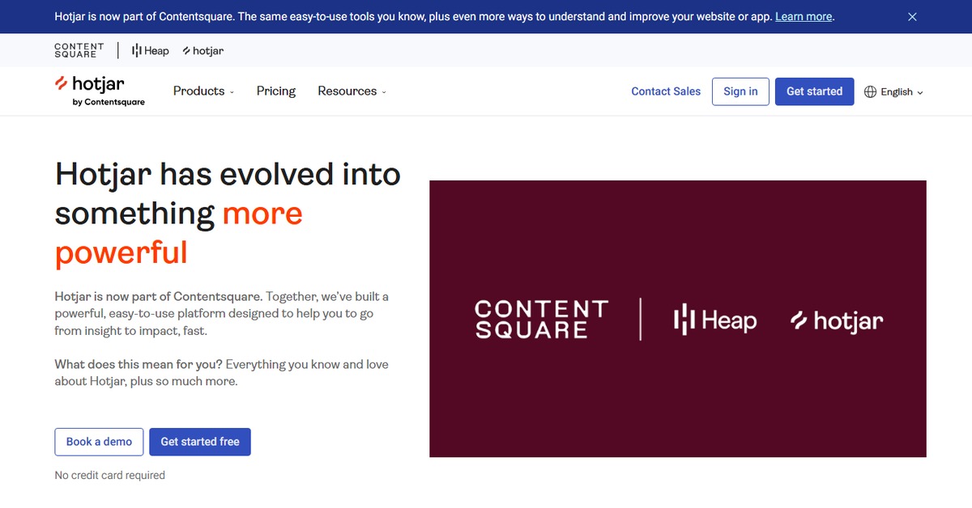Click the Get started free button
This screenshot has width=972, height=508.
point(200,442)
